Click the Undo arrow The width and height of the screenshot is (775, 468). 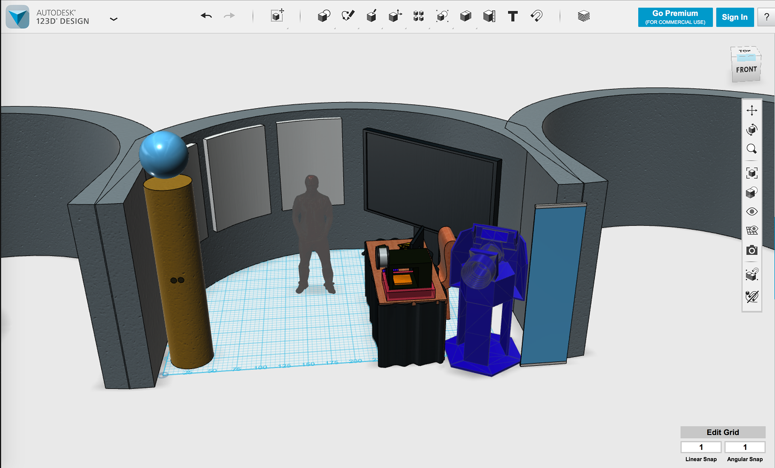tap(206, 16)
